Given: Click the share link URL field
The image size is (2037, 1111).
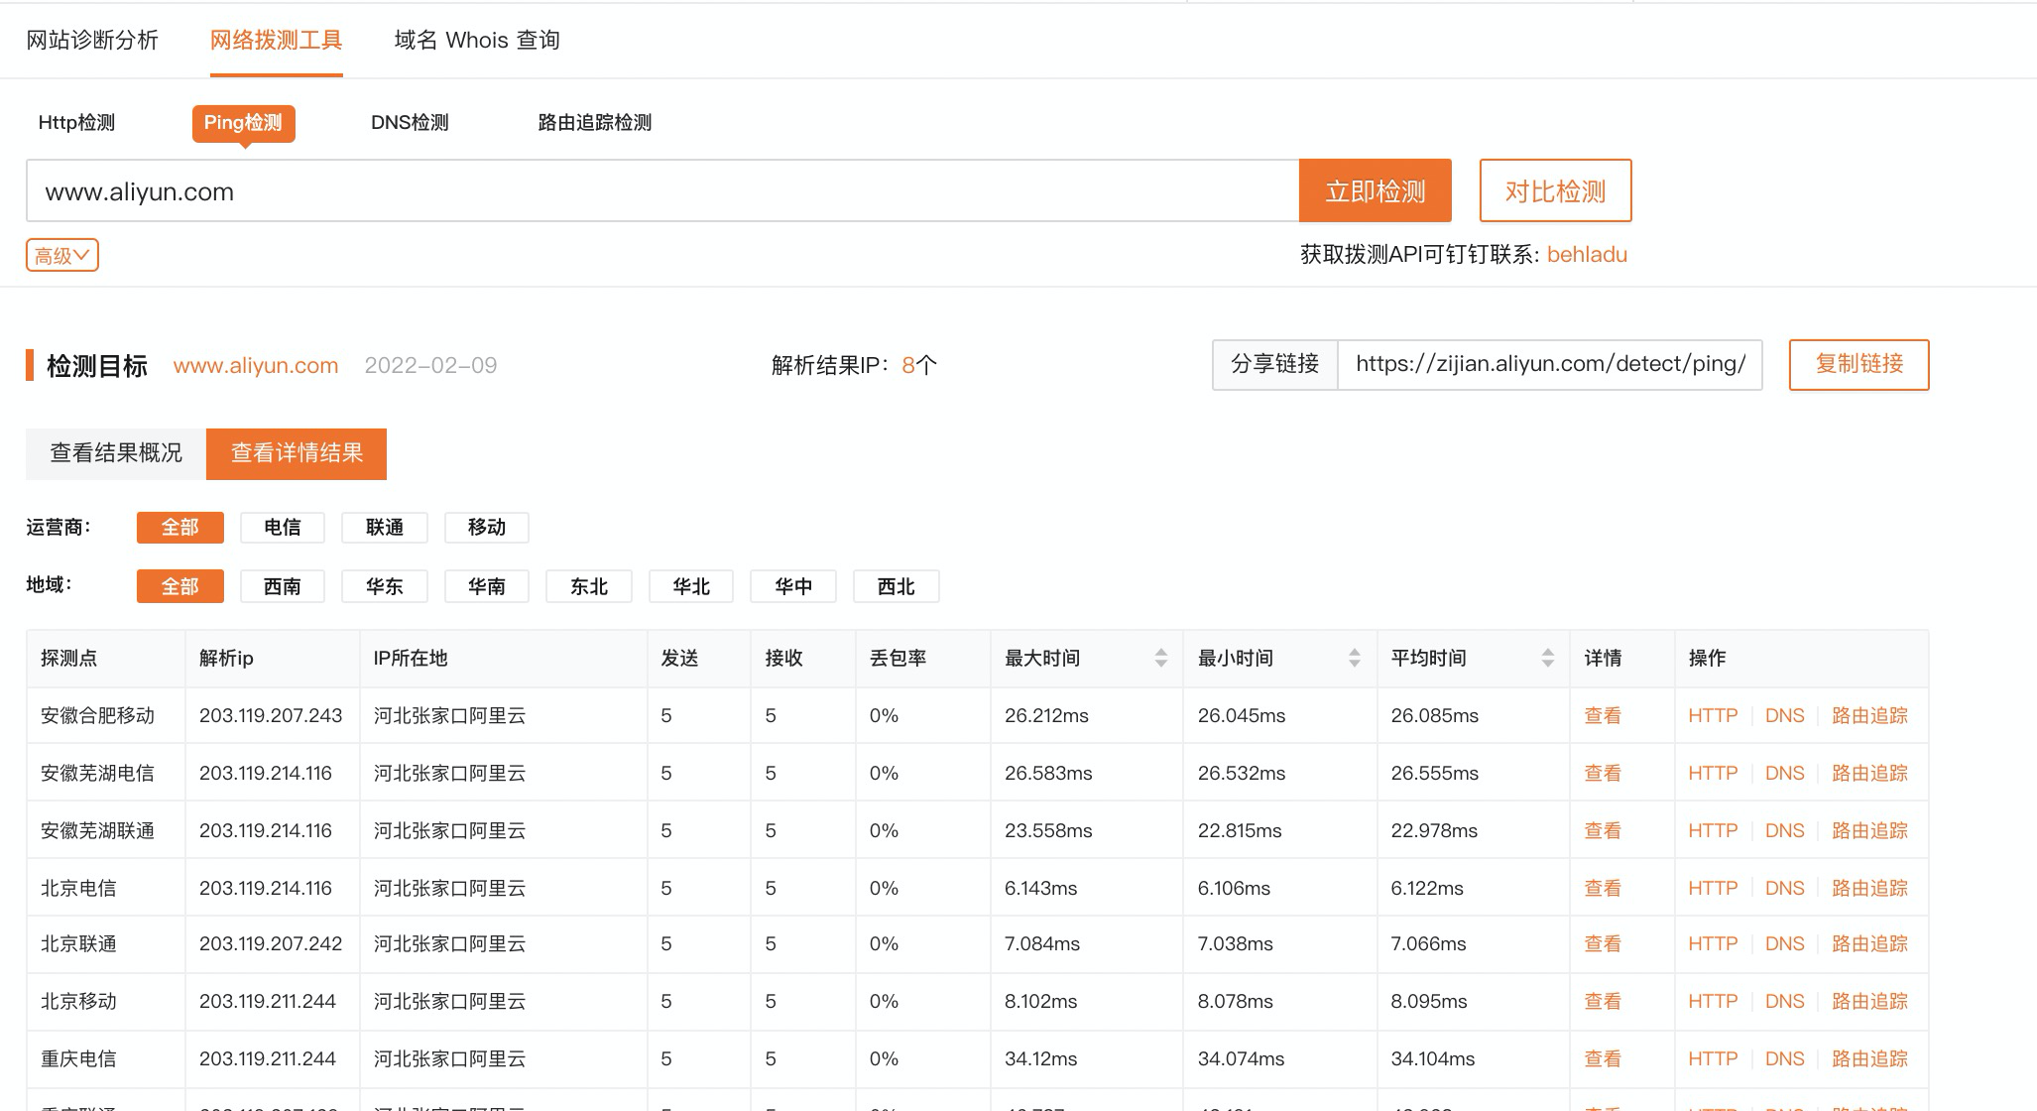Looking at the screenshot, I should pos(1550,364).
